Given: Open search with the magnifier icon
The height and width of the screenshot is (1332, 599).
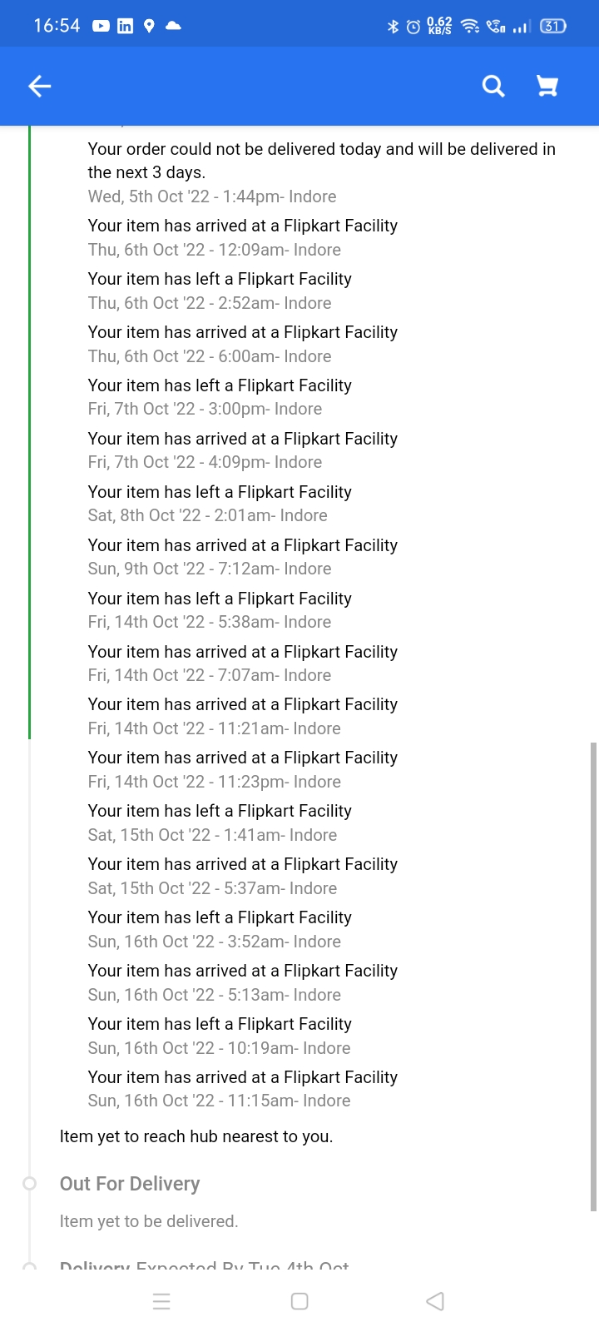Looking at the screenshot, I should (493, 86).
